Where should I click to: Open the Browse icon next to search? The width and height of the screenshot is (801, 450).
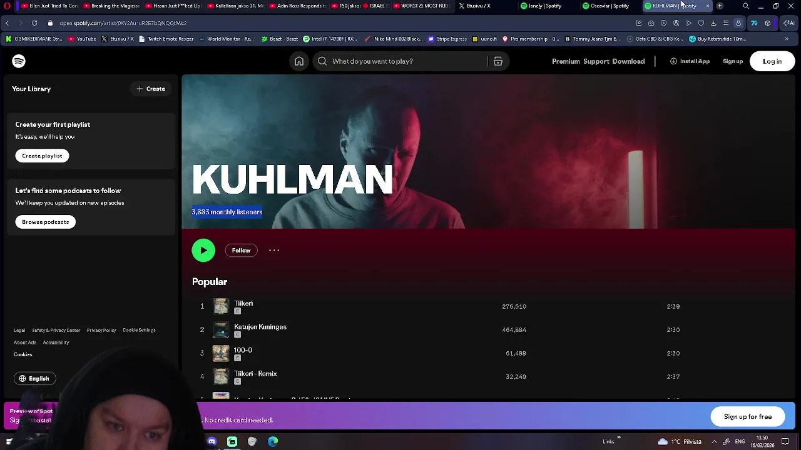pos(498,61)
